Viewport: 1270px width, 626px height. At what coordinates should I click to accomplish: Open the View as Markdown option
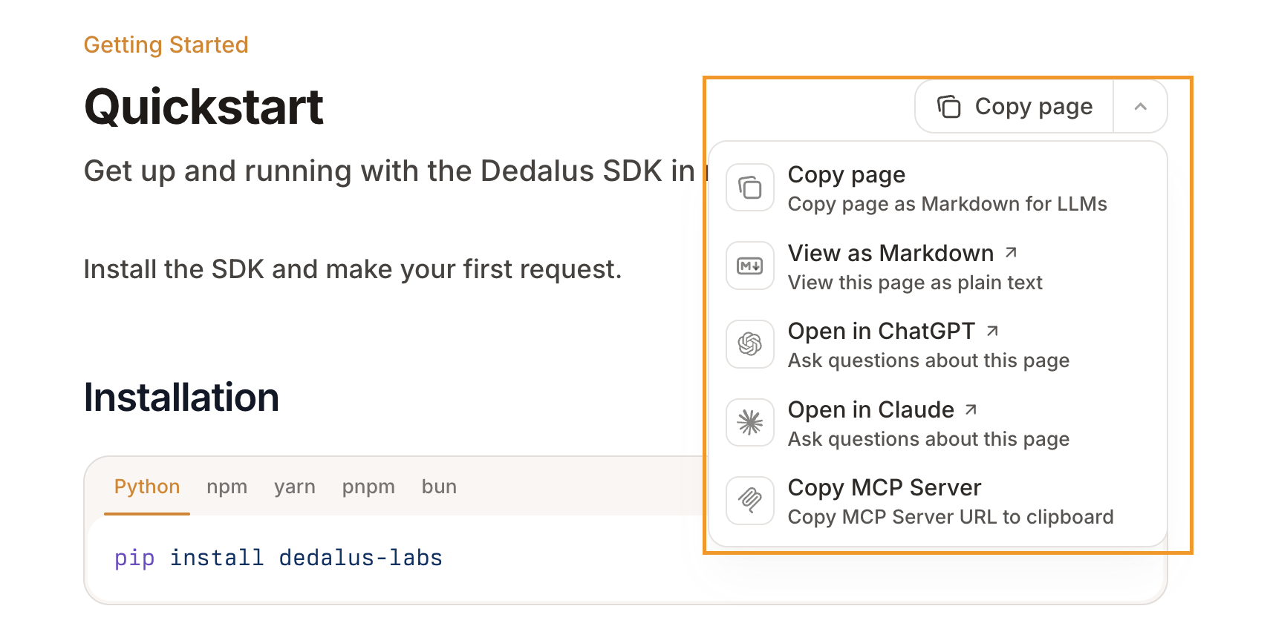pyautogui.click(x=890, y=253)
